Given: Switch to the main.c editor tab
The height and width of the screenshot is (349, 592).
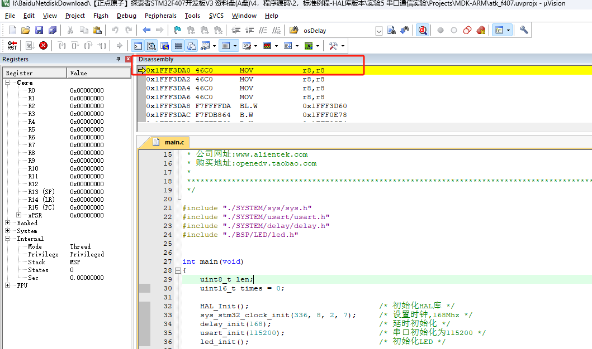Looking at the screenshot, I should (x=169, y=142).
